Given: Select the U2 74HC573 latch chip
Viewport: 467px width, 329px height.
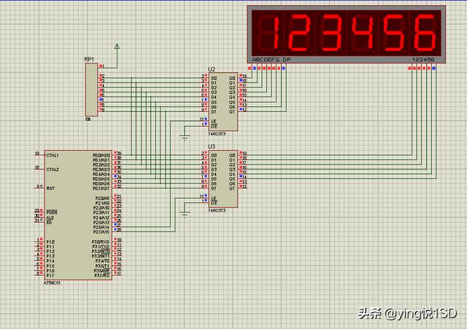Looking at the screenshot, I should pos(223,102).
